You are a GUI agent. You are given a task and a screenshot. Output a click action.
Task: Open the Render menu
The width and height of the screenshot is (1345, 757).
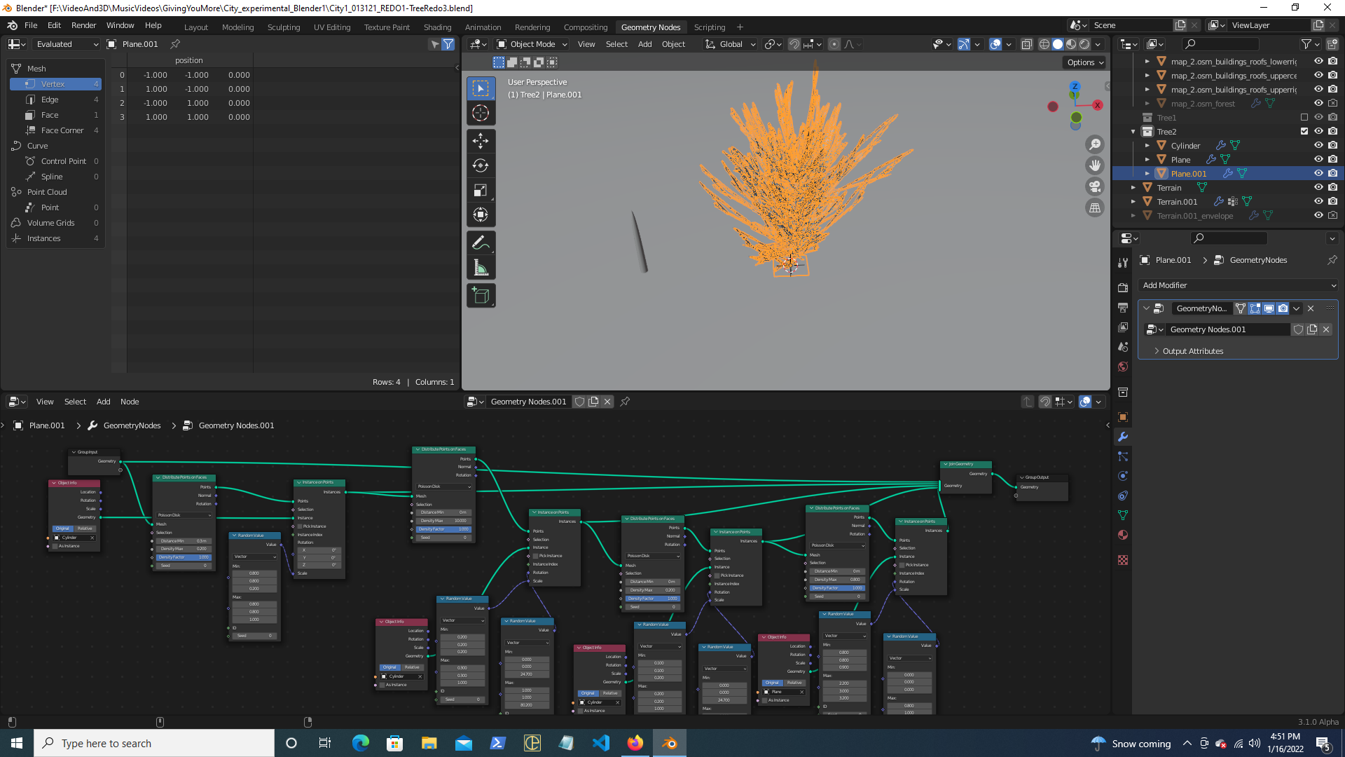tap(83, 25)
